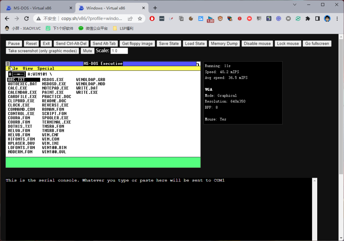Disable the emulator mouse

point(257,44)
